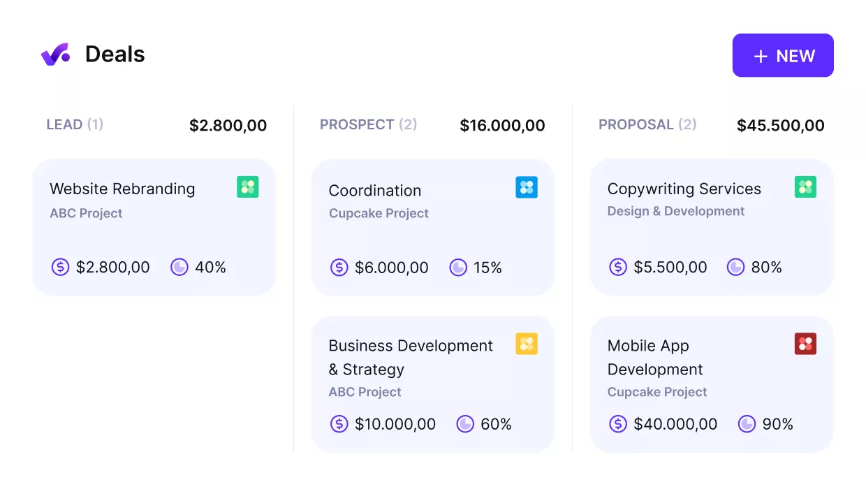This screenshot has height=503, width=866.
Task: Click the green icon on Copywriting Services card
Action: [805, 187]
